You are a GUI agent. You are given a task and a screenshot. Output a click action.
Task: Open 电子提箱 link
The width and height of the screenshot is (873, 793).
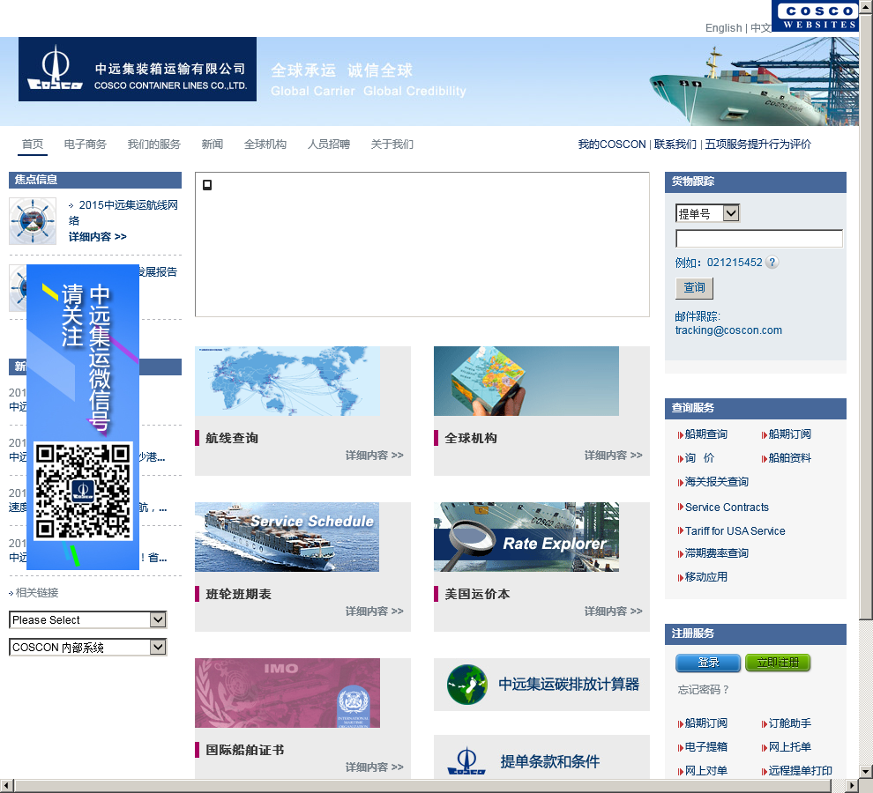coord(705,747)
